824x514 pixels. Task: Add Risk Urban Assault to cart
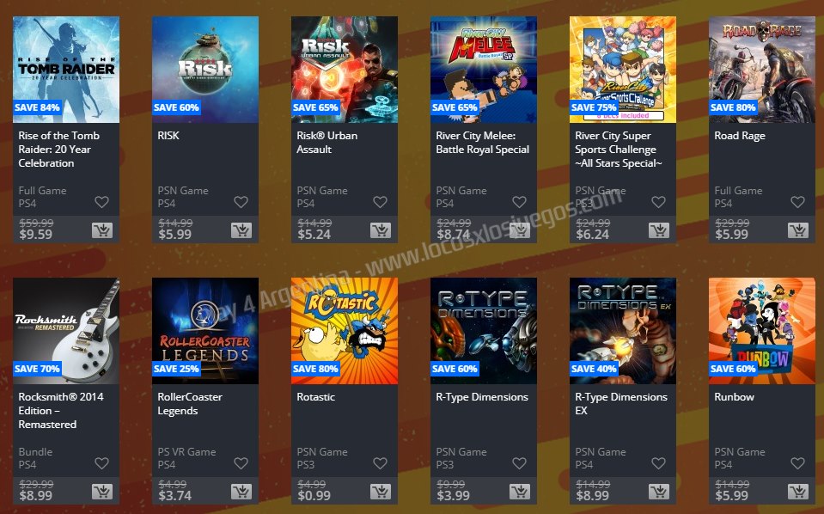coord(381,230)
